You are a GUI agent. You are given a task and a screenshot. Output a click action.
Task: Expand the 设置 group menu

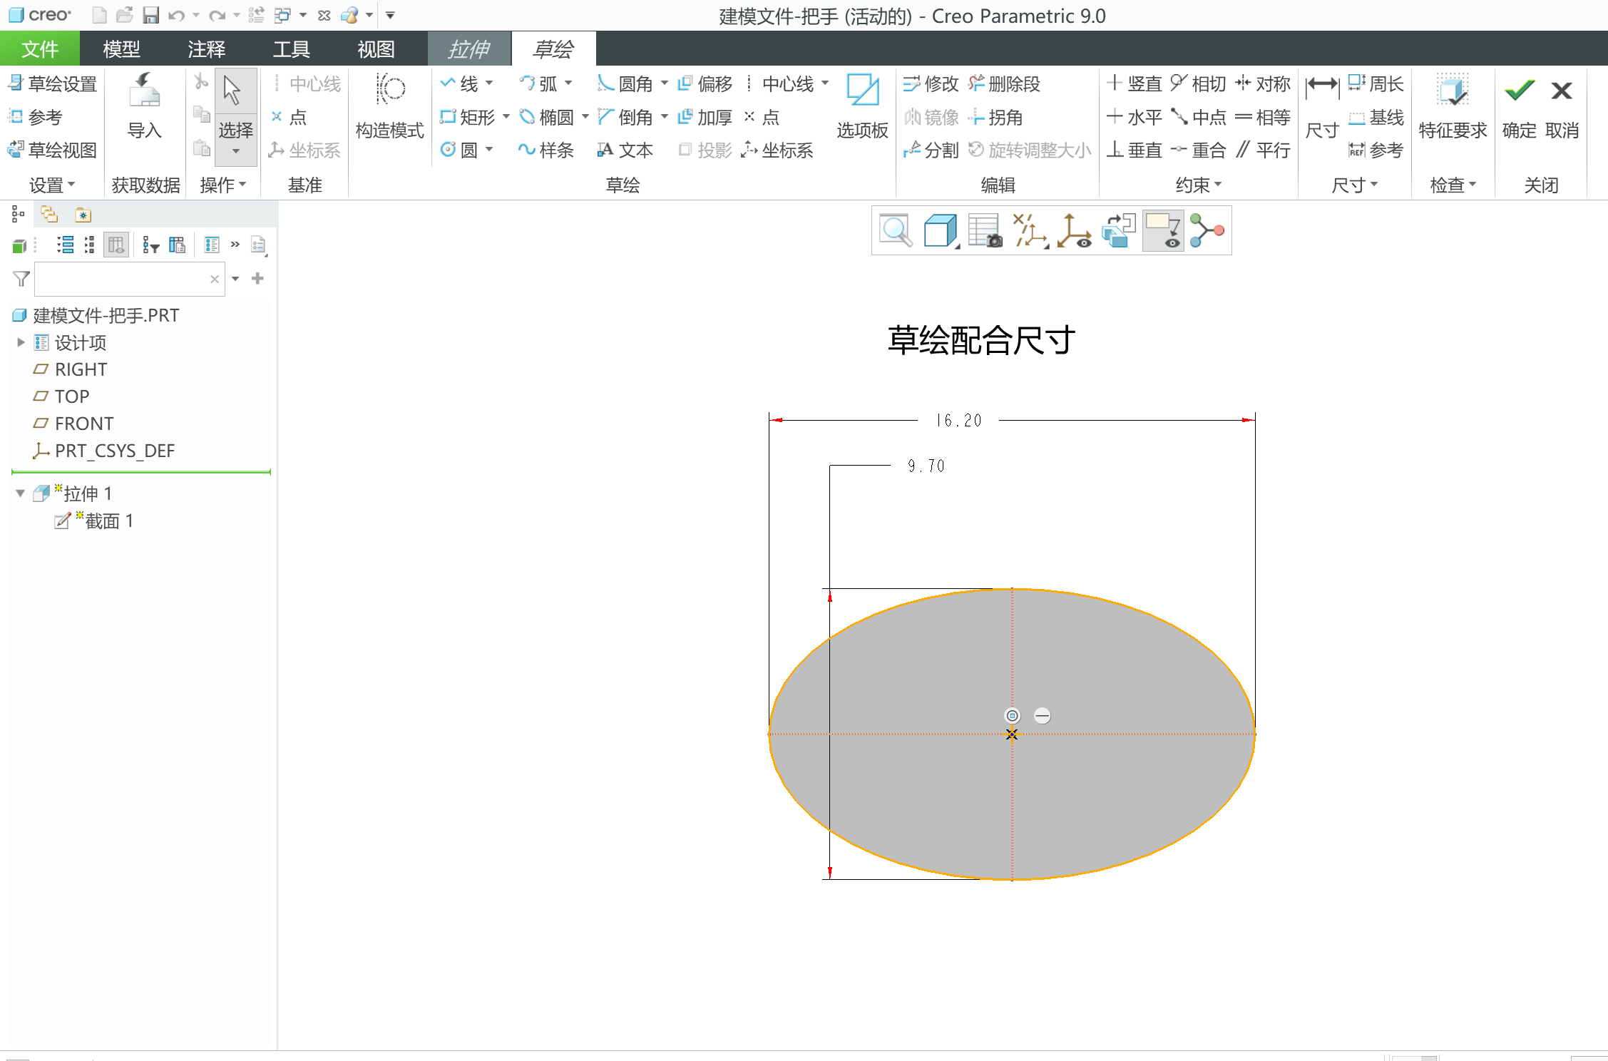[51, 185]
